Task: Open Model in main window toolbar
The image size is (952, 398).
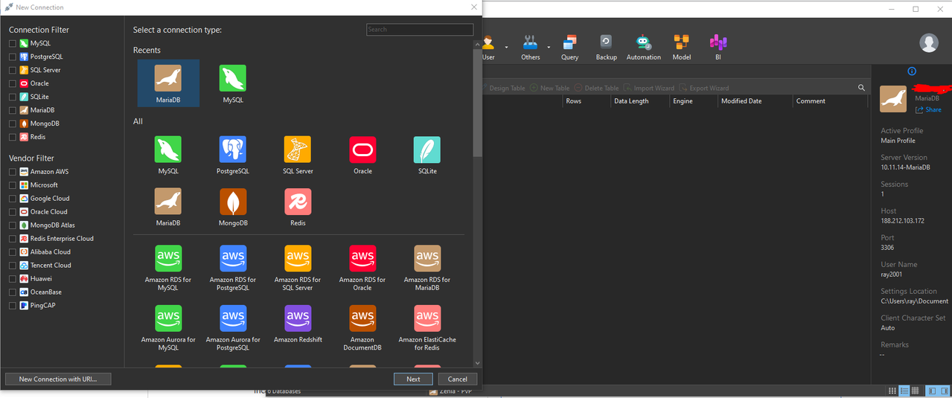Action: 681,48
